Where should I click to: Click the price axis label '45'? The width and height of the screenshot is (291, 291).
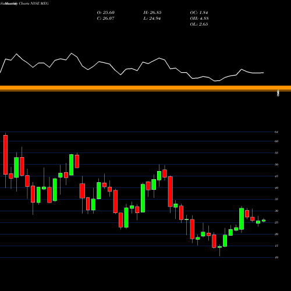click(x=276, y=176)
